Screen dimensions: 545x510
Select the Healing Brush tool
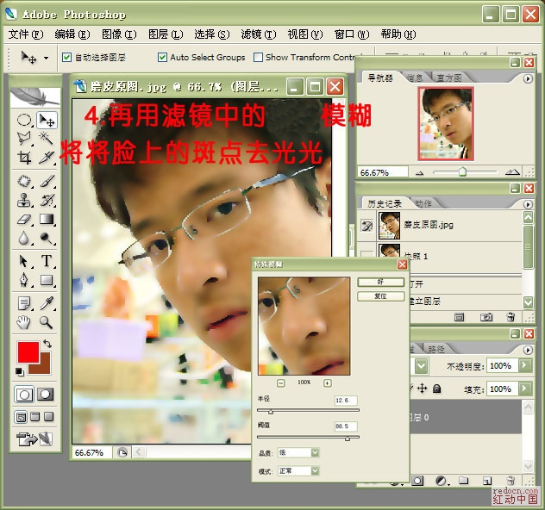tap(24, 181)
